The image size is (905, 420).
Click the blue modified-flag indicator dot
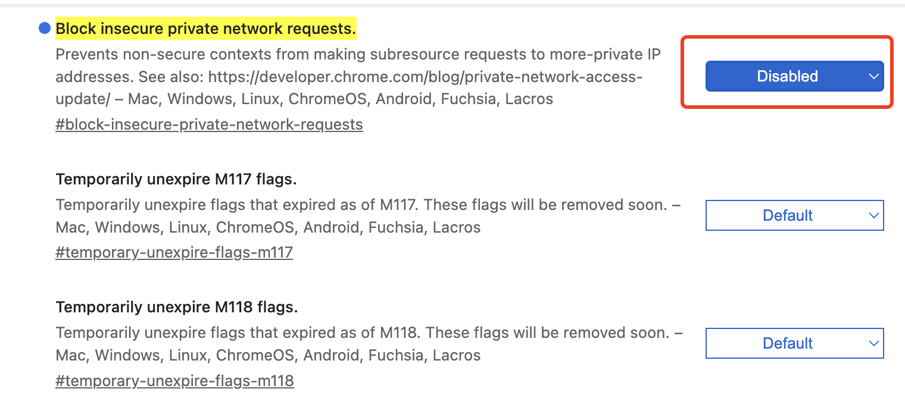tap(44, 28)
